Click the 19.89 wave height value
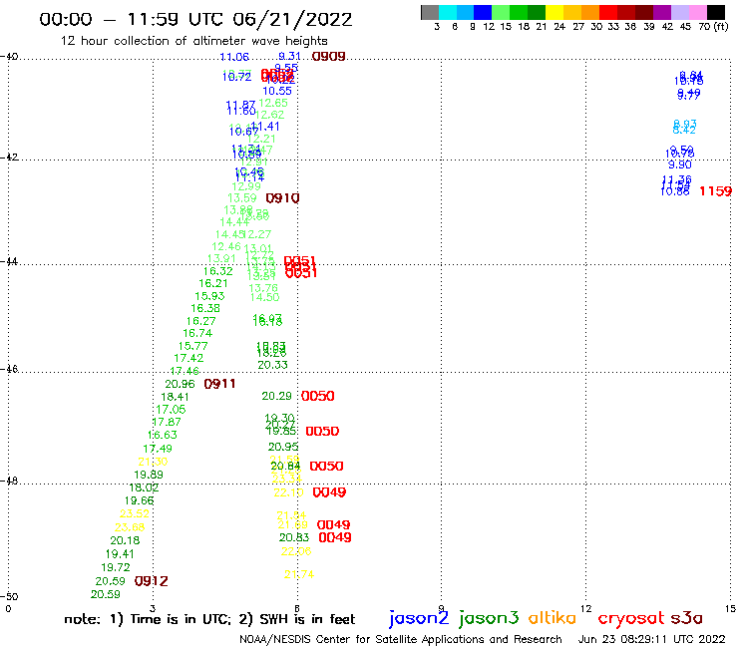This screenshot has height=648, width=738. (x=149, y=475)
